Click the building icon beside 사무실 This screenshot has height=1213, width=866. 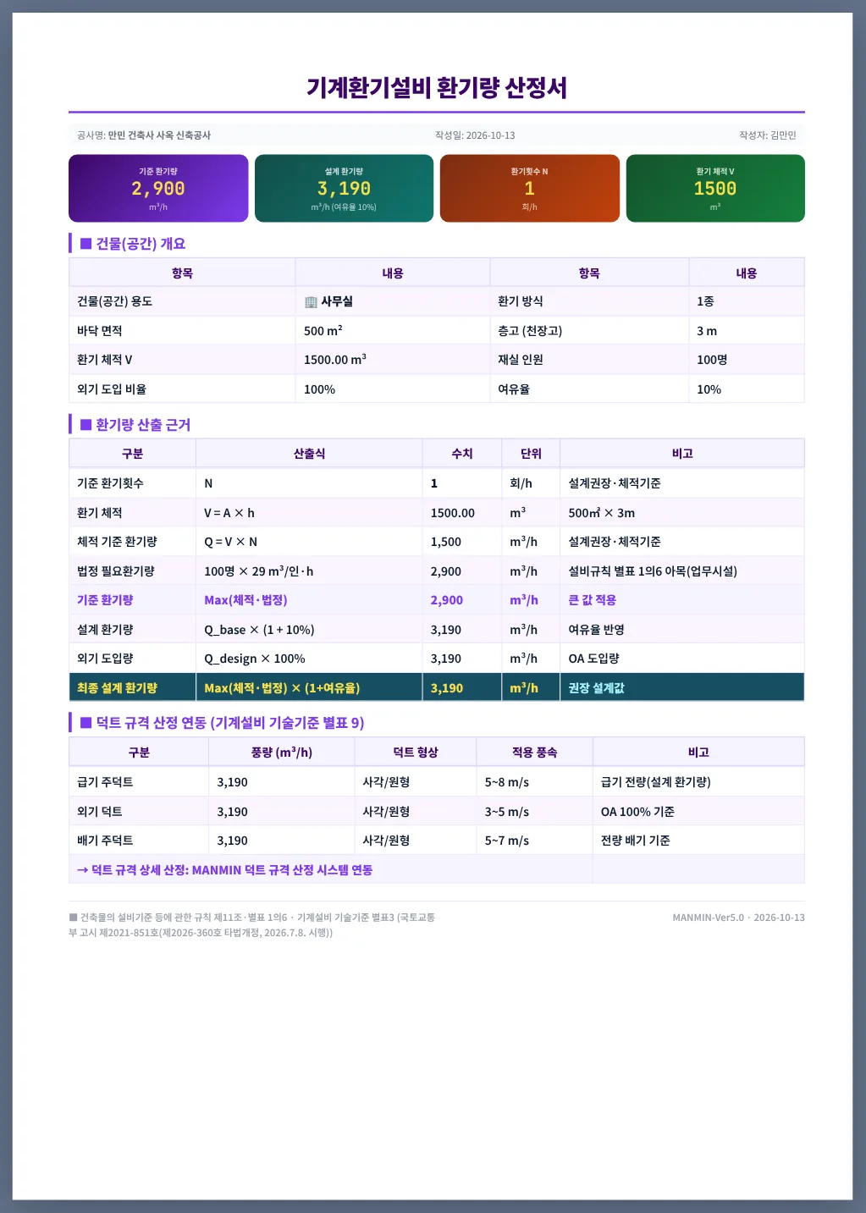[311, 302]
